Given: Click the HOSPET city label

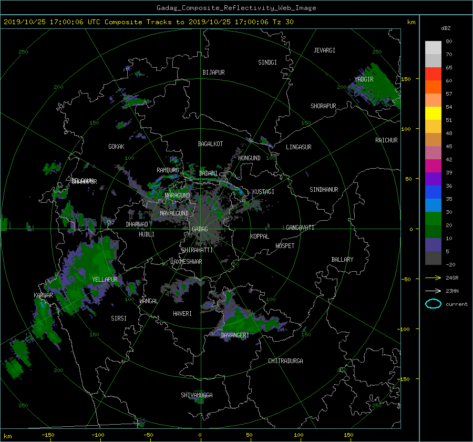Looking at the screenshot, I should [285, 246].
